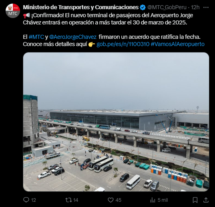215x207 pixels.
Task: Visit the @AeroJorgeChavez mention
Action: pos(73,37)
